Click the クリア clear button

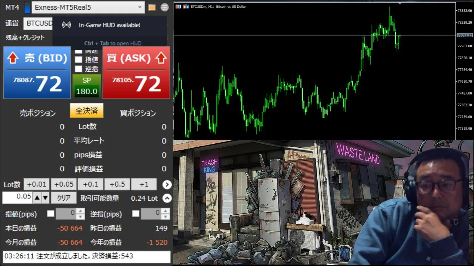(x=64, y=198)
